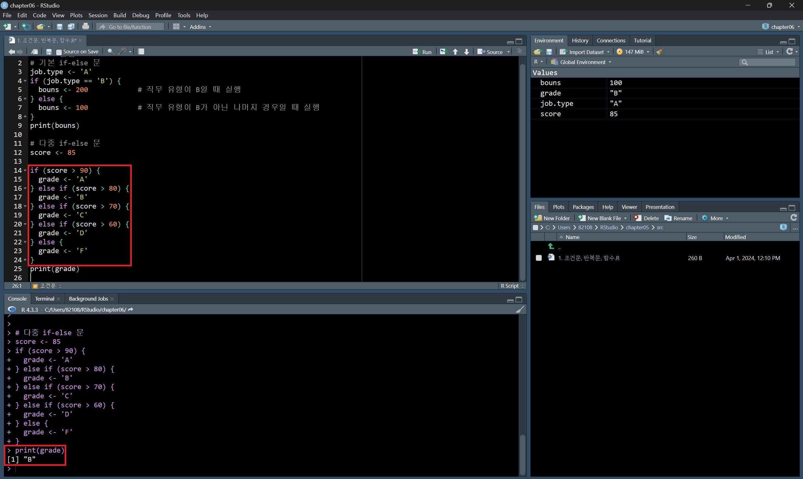The image size is (803, 479).
Task: Open the More dropdown in the Files pane
Action: [716, 218]
